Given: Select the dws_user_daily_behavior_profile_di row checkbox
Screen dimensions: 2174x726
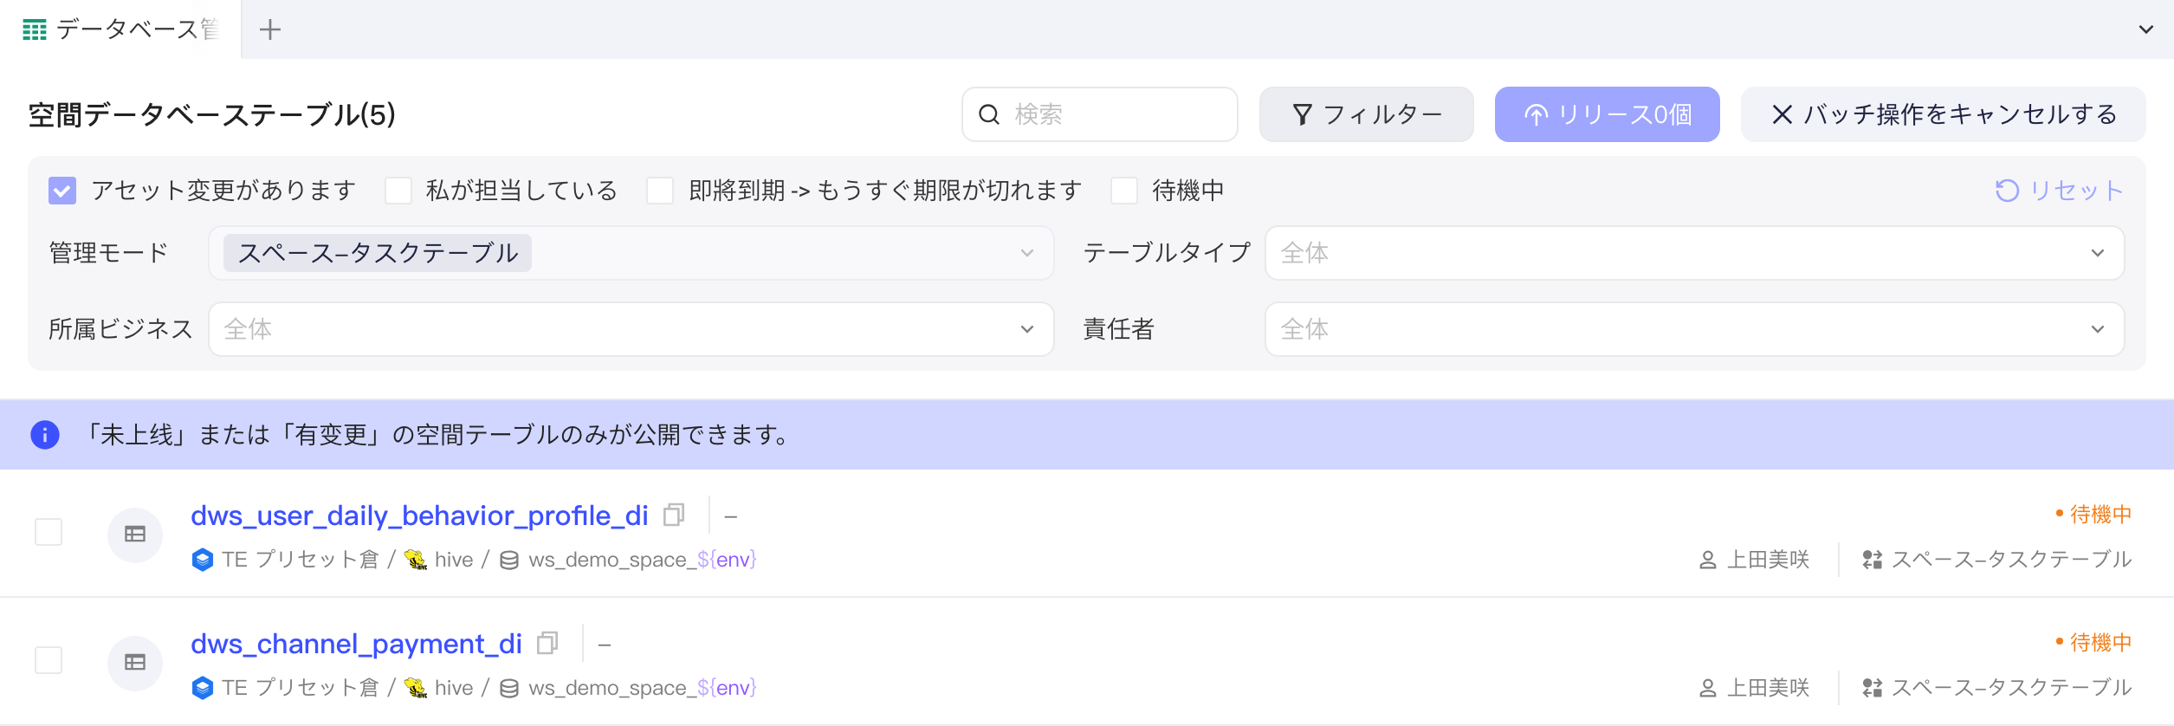Looking at the screenshot, I should [49, 532].
